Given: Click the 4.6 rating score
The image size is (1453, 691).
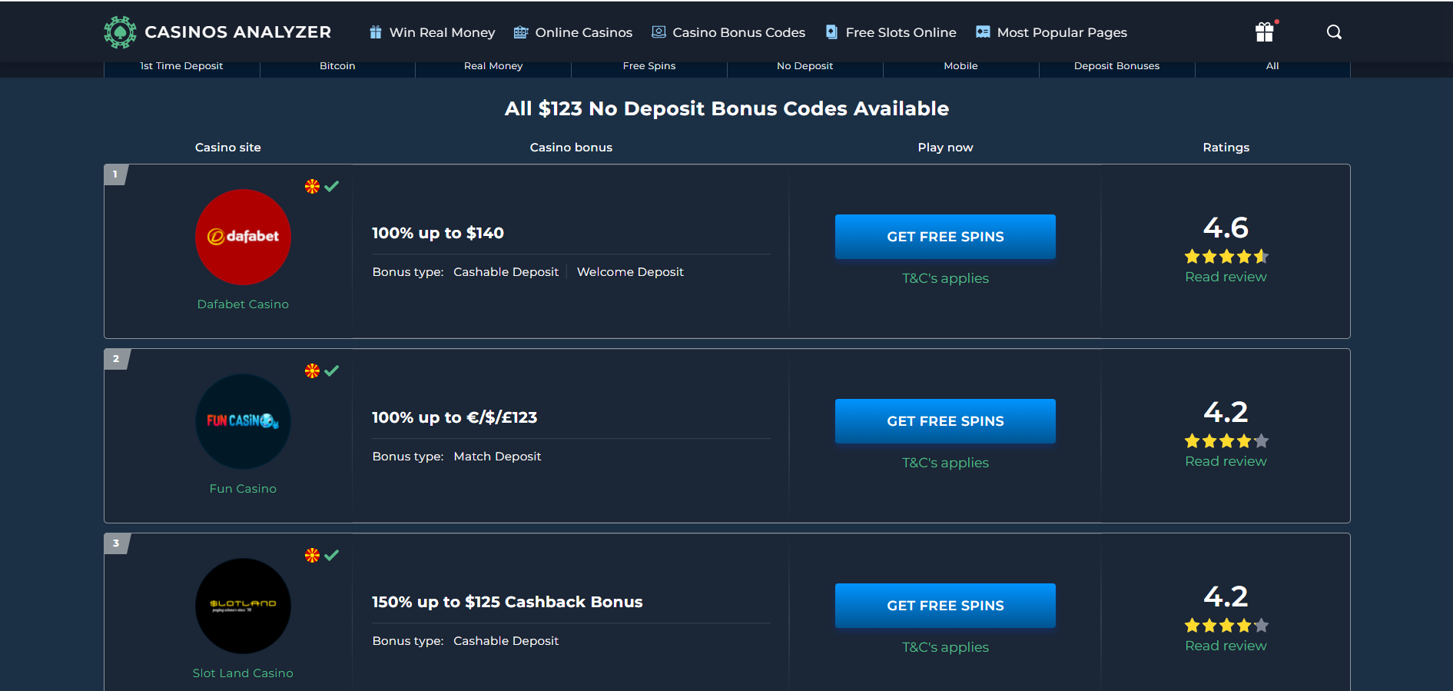Looking at the screenshot, I should tap(1226, 228).
